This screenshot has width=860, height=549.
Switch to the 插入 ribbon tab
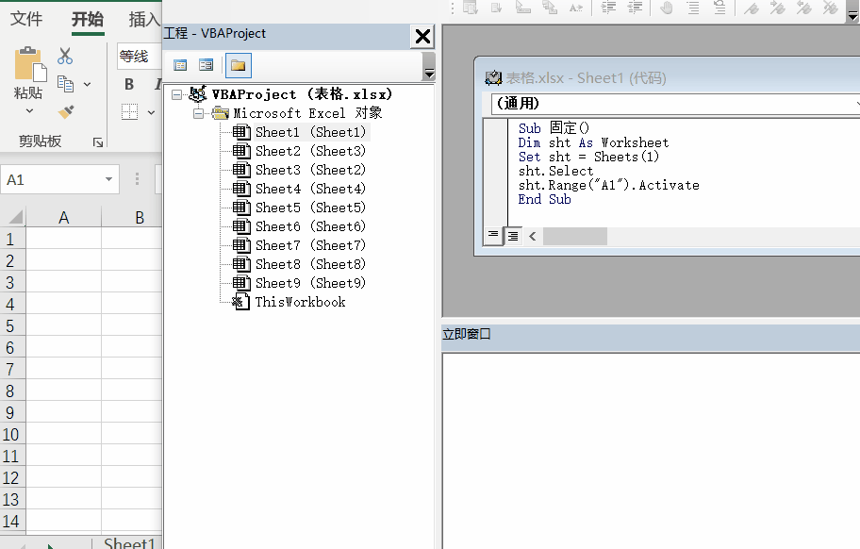144,19
